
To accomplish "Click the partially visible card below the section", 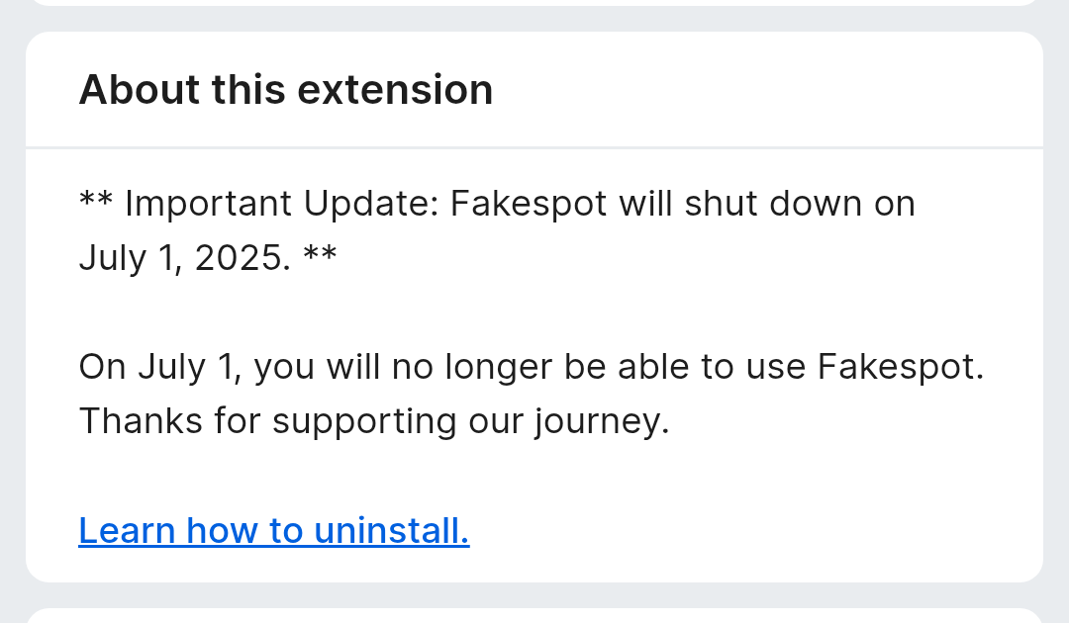I will click(x=534, y=616).
